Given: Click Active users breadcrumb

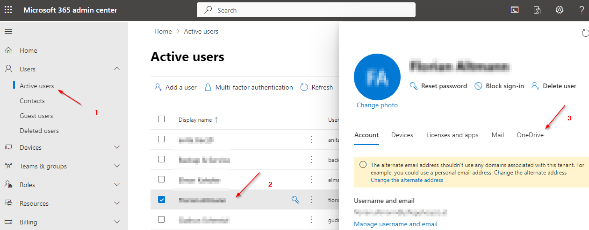Looking at the screenshot, I should pyautogui.click(x=201, y=31).
